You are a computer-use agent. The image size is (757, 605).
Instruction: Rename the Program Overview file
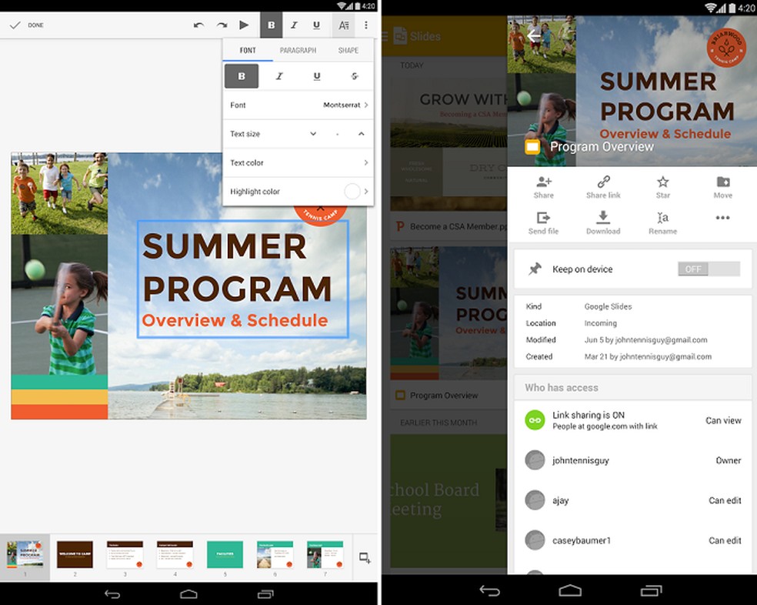click(662, 221)
